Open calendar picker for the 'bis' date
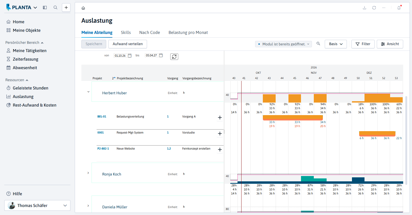The height and width of the screenshot is (215, 412). 161,55
